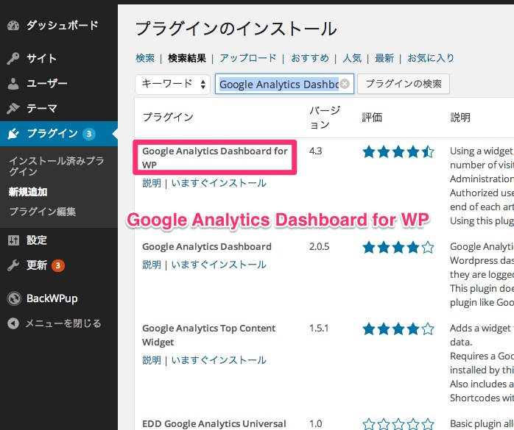Click the orange 3 badge on 更新
The width and height of the screenshot is (514, 430).
(57, 265)
